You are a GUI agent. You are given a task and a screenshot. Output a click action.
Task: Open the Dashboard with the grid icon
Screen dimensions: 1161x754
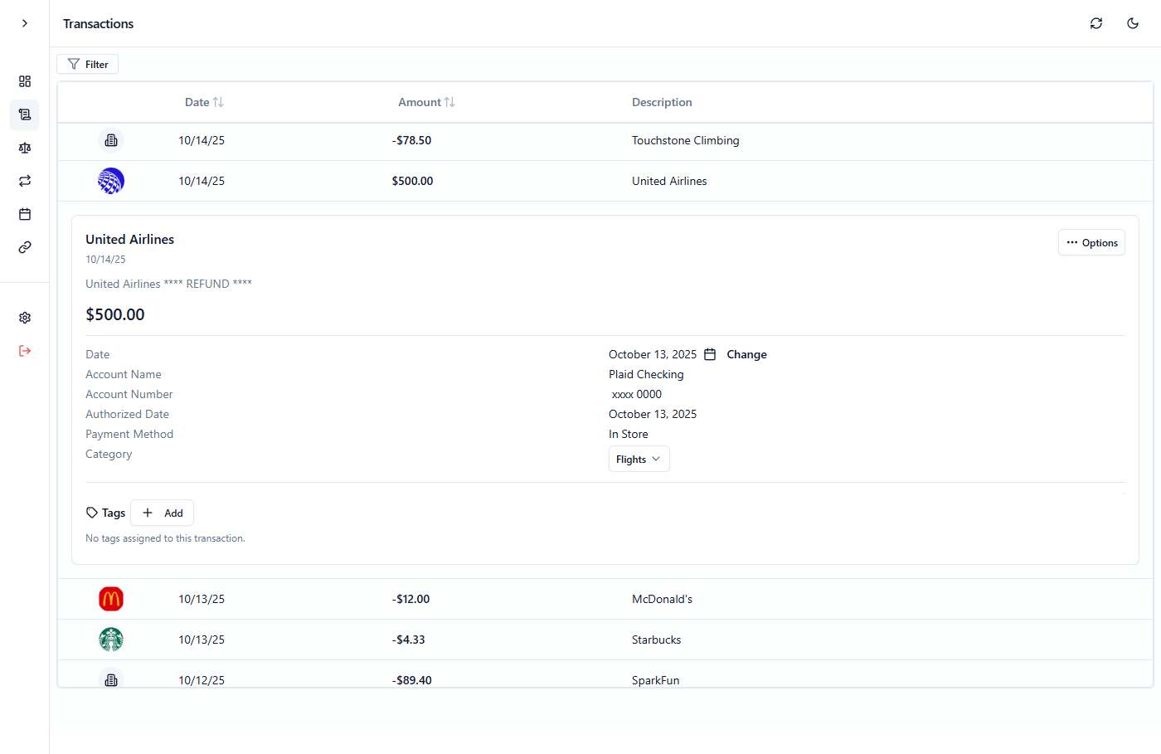coord(25,81)
